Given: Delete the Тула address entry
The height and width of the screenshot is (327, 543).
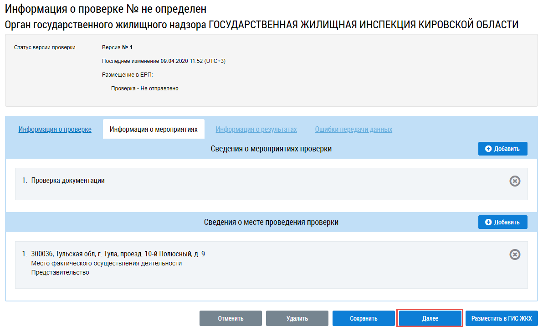Looking at the screenshot, I should point(515,254).
